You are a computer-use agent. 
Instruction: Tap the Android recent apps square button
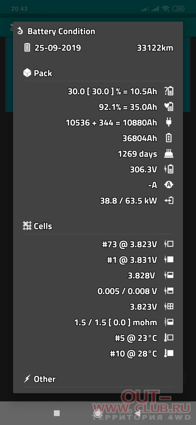point(57,413)
